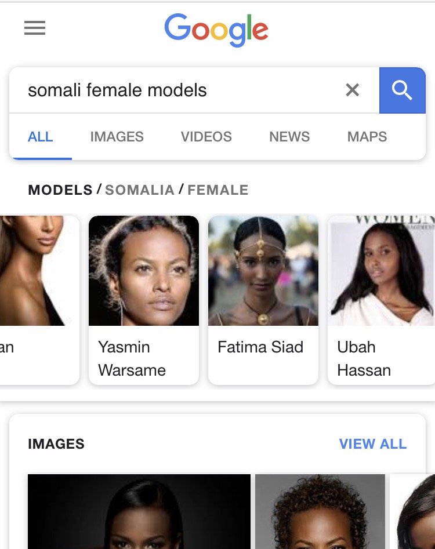Tap the Google logo
The width and height of the screenshot is (435, 549).
pyautogui.click(x=216, y=30)
